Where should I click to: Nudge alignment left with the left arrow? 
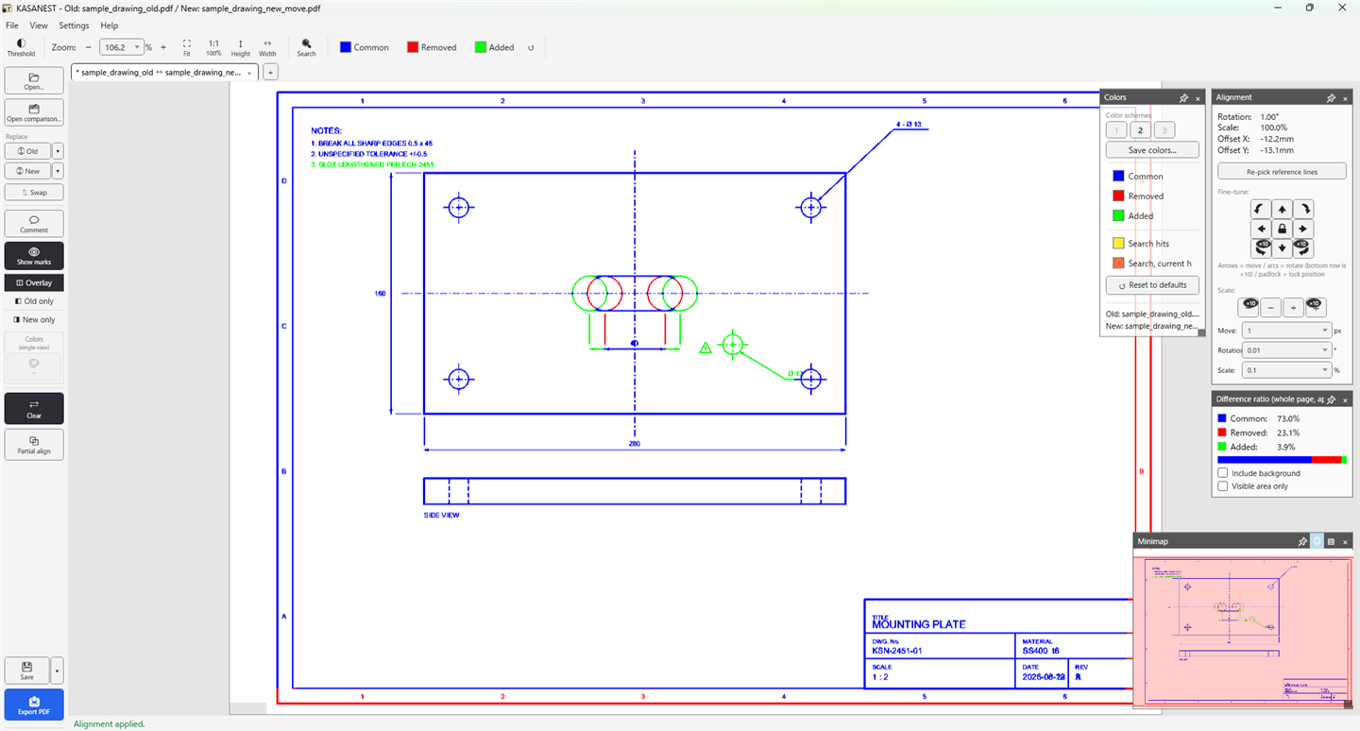click(1262, 229)
